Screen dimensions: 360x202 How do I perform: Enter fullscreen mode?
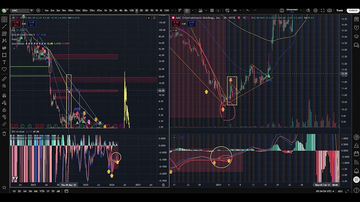pyautogui.click(x=323, y=10)
